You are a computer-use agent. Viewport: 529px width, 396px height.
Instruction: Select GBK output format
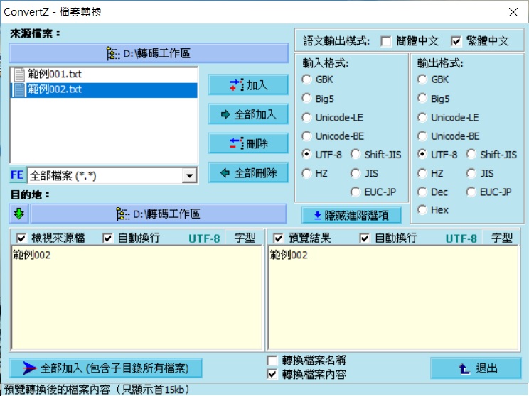(422, 79)
